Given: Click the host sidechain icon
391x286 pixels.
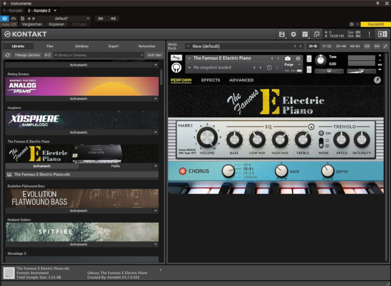Looking at the screenshot, I should point(14,19).
